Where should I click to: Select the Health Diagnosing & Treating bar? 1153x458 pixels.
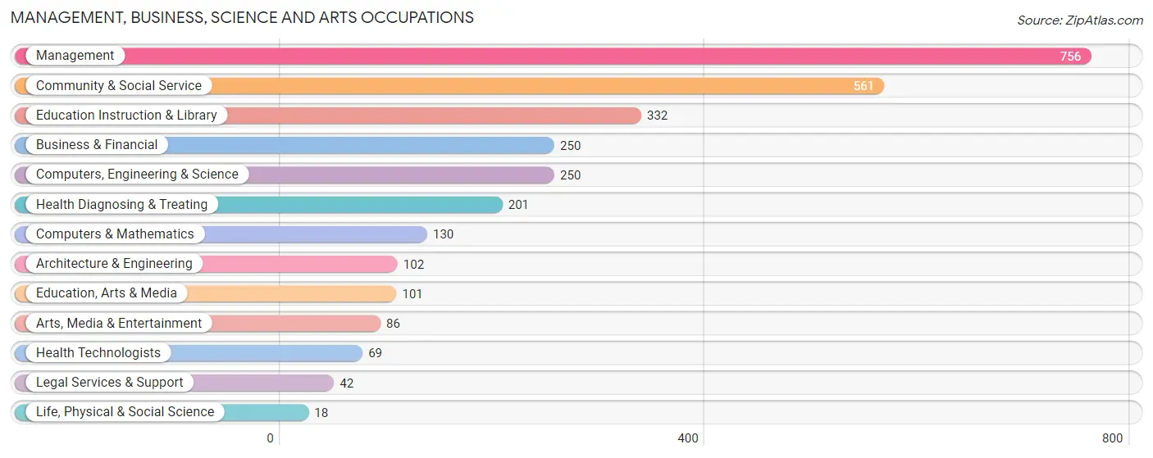coord(258,205)
